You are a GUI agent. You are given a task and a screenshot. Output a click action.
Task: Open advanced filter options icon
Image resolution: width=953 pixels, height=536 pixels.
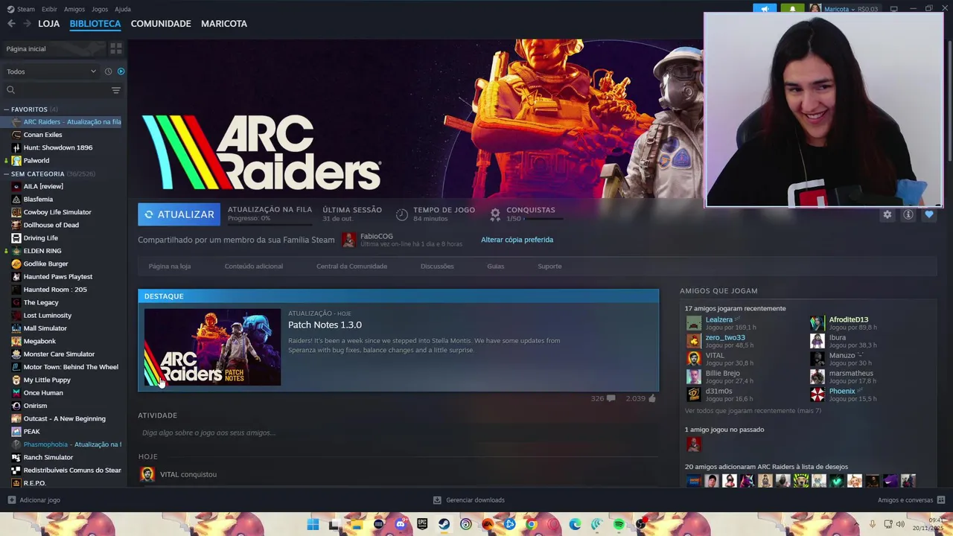pos(115,90)
